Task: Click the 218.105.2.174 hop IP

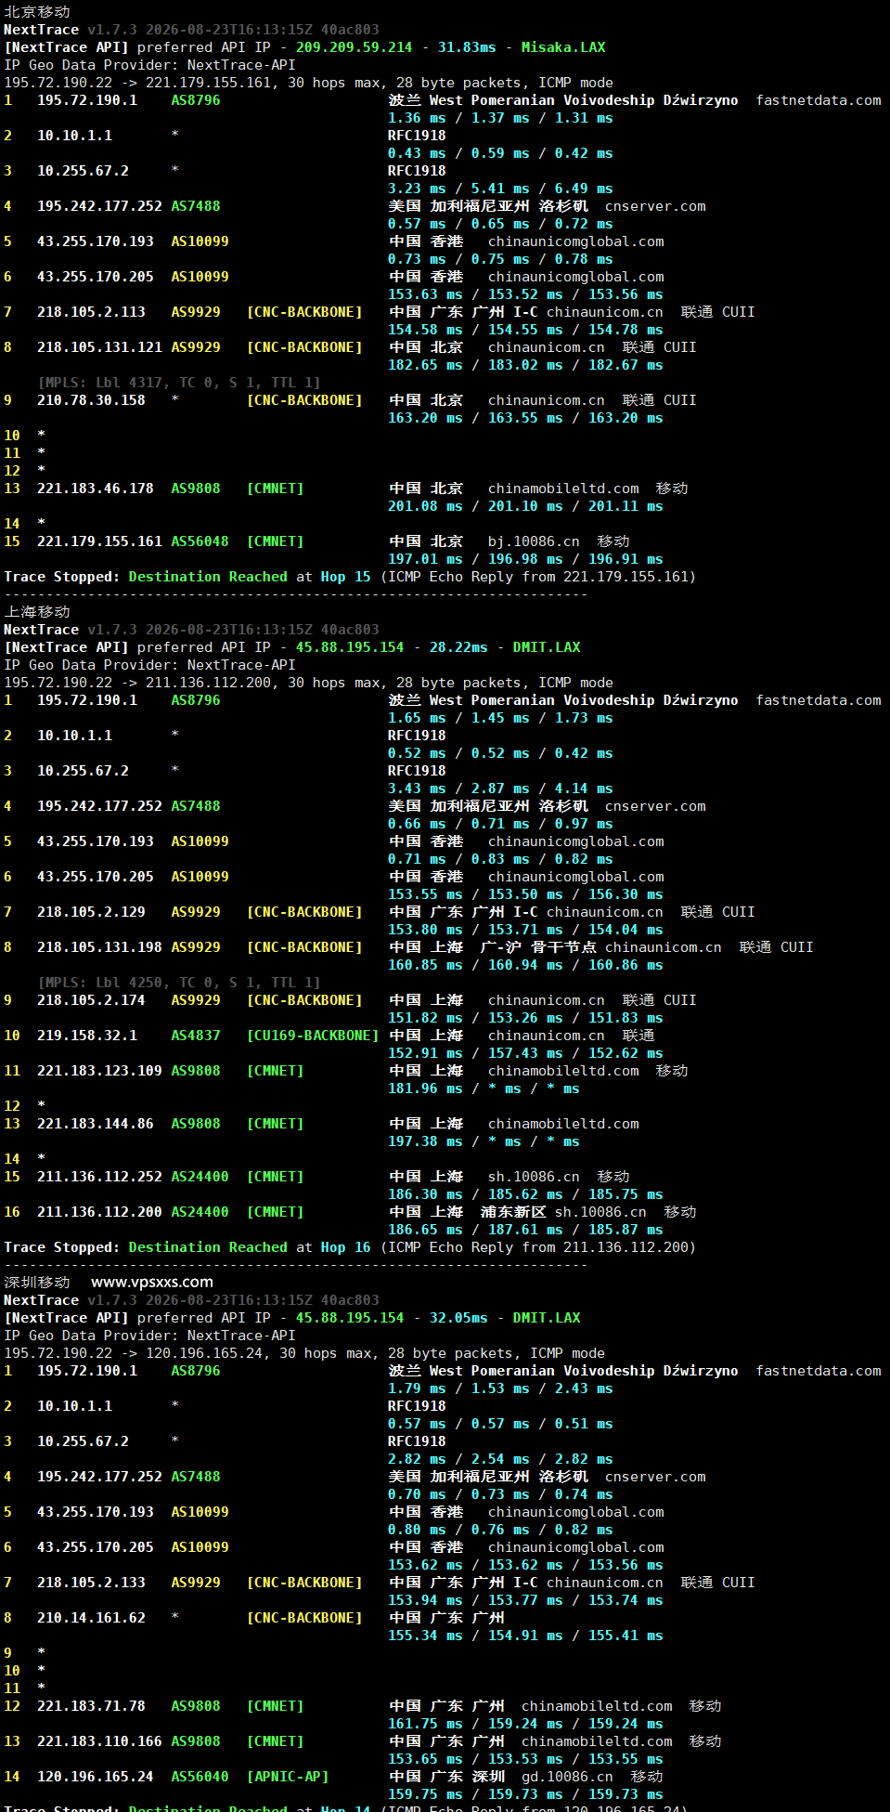Action: [x=91, y=1000]
